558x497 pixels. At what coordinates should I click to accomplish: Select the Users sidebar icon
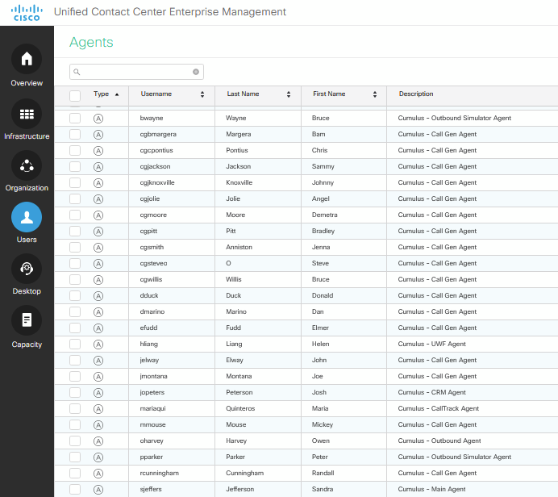point(27,217)
